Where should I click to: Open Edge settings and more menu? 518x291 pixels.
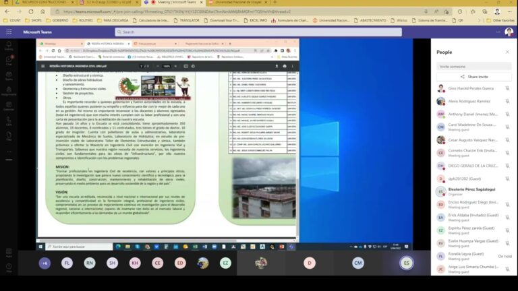509,11
